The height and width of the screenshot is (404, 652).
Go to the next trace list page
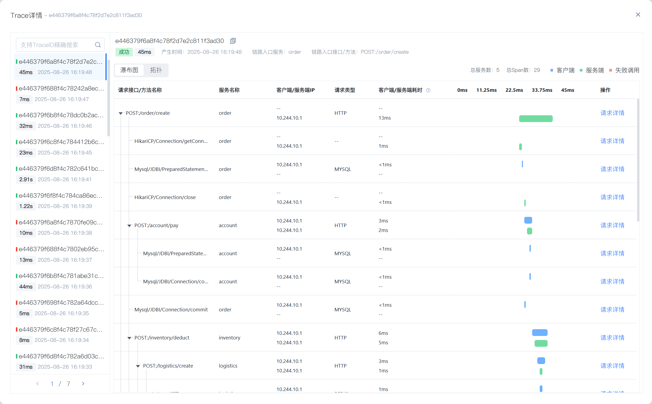(83, 383)
